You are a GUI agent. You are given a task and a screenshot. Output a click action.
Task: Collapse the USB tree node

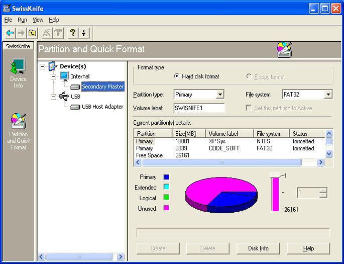(53, 97)
